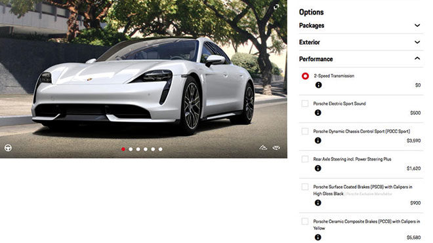Click the Performance heading
Screen dimensions: 433x243
pos(316,59)
